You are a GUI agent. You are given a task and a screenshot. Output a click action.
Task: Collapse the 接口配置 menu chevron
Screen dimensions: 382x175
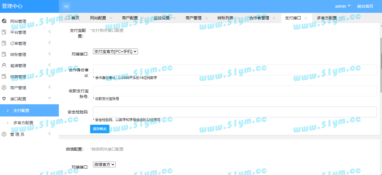click(49, 98)
